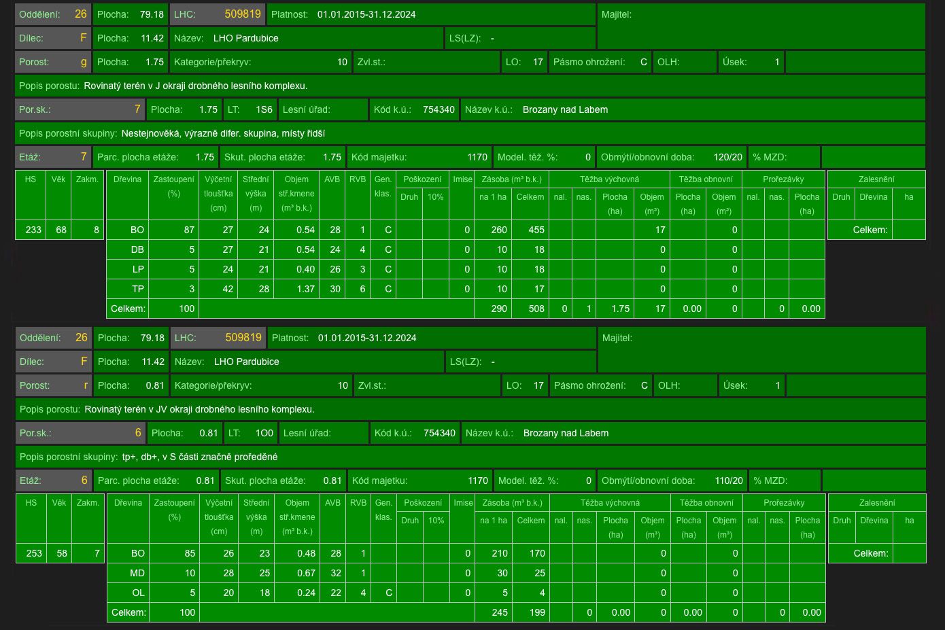The height and width of the screenshot is (630, 945).
Task: Click Zastoupení value 85 for BO
Action: pyautogui.click(x=190, y=553)
